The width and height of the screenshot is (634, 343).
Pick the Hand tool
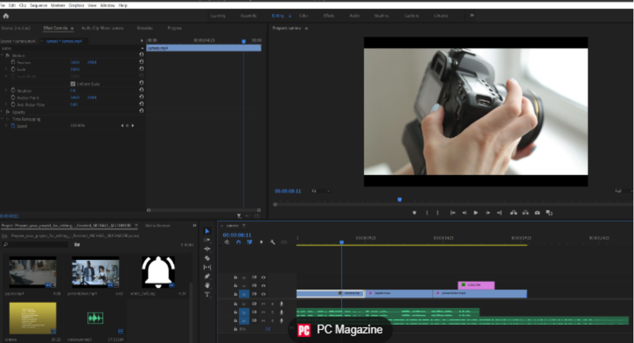click(207, 285)
